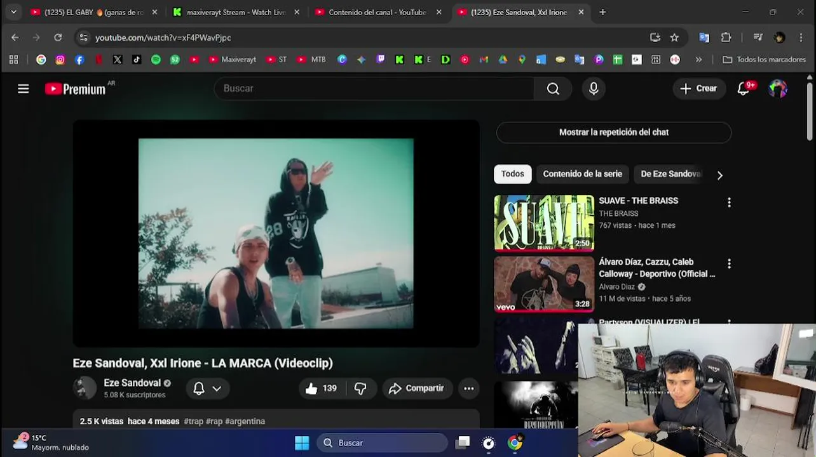Open the tab search dropdown arrow

coord(13,12)
